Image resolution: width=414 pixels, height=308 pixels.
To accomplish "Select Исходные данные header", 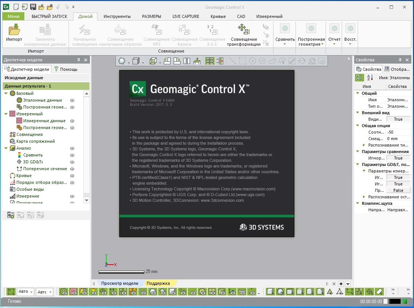I will [46, 78].
